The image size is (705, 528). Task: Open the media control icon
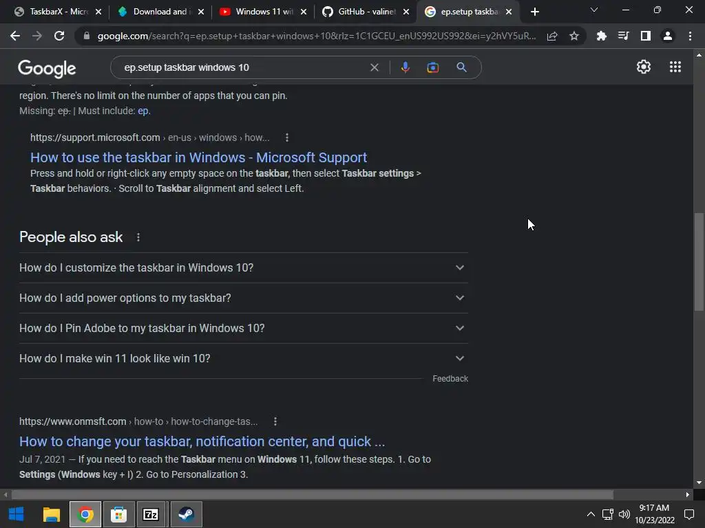[x=623, y=36]
